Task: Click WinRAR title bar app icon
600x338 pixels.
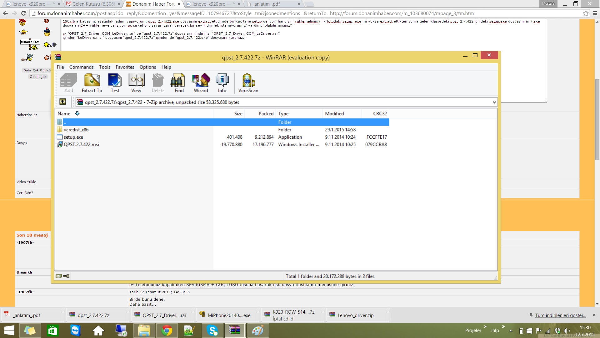Action: (x=58, y=57)
